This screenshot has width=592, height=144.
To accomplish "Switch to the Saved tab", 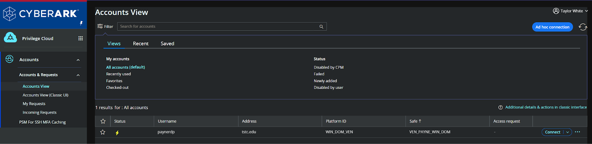I will [167, 44].
